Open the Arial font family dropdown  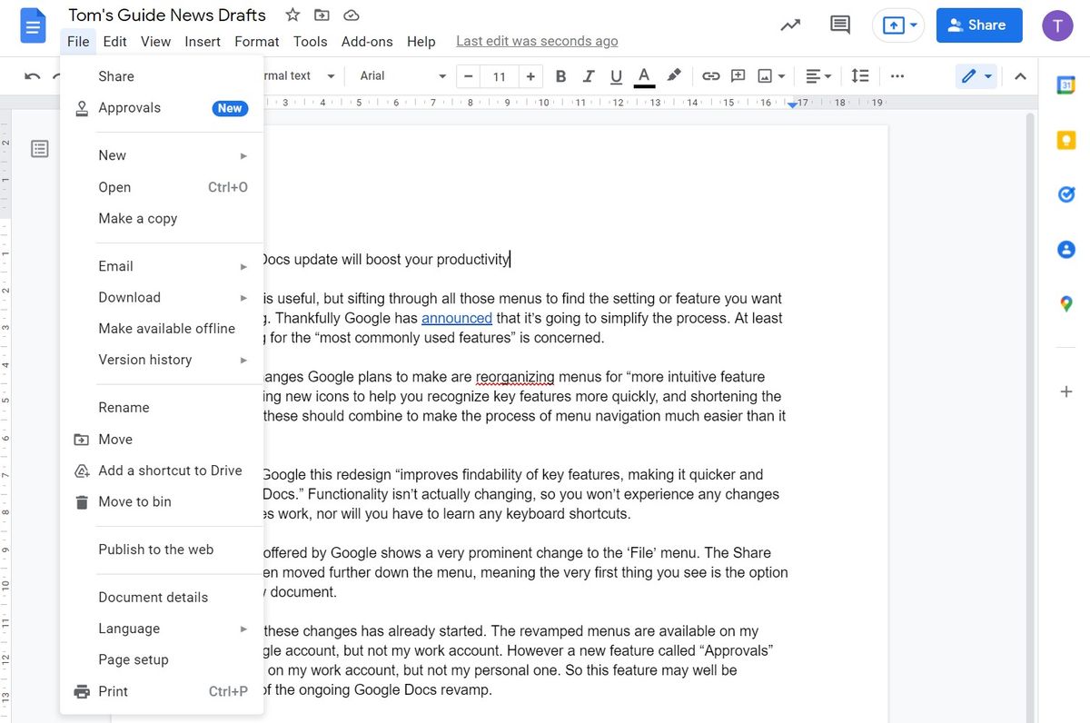(400, 76)
